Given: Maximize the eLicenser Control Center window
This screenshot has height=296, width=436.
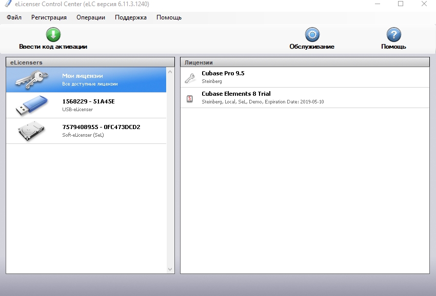Looking at the screenshot, I should [x=401, y=4].
